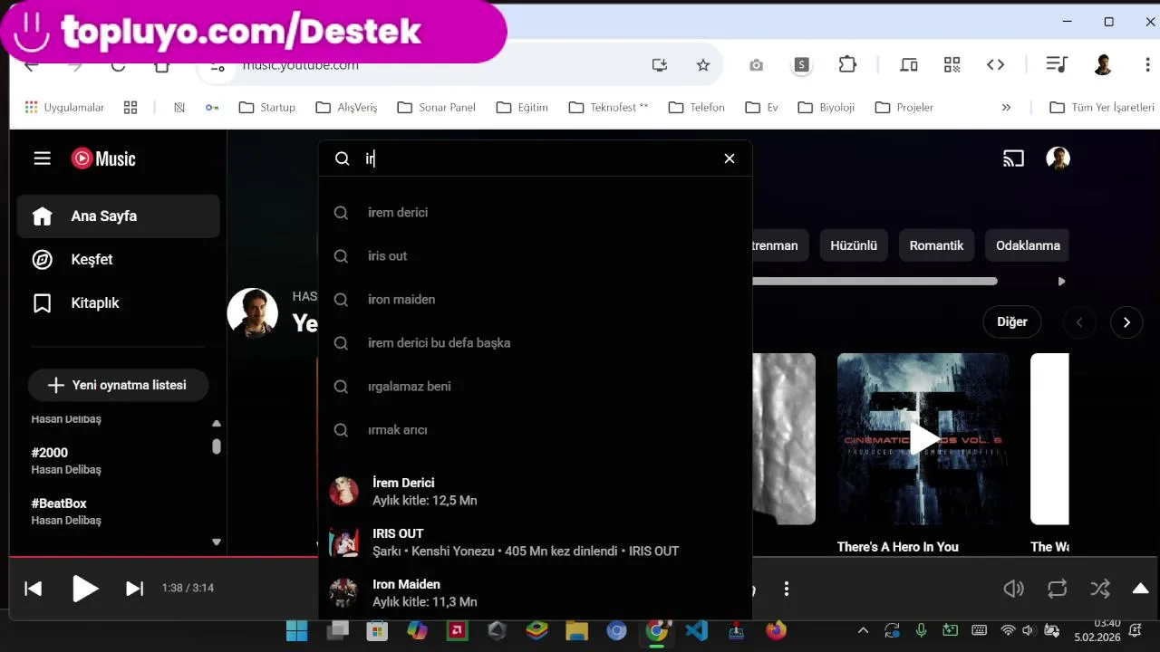The image size is (1160, 652).
Task: Open Windows Start menu
Action: pos(296,630)
